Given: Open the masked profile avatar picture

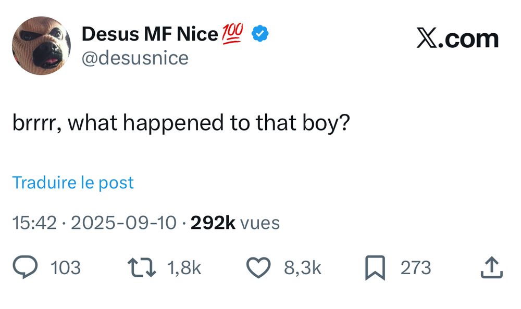Looking at the screenshot, I should [42, 46].
